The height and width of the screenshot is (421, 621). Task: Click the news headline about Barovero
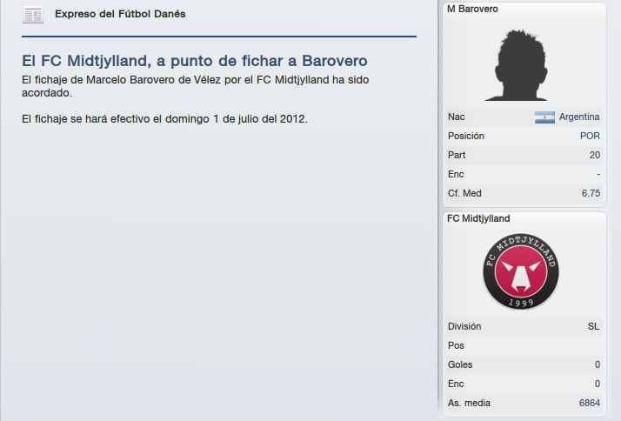click(195, 61)
